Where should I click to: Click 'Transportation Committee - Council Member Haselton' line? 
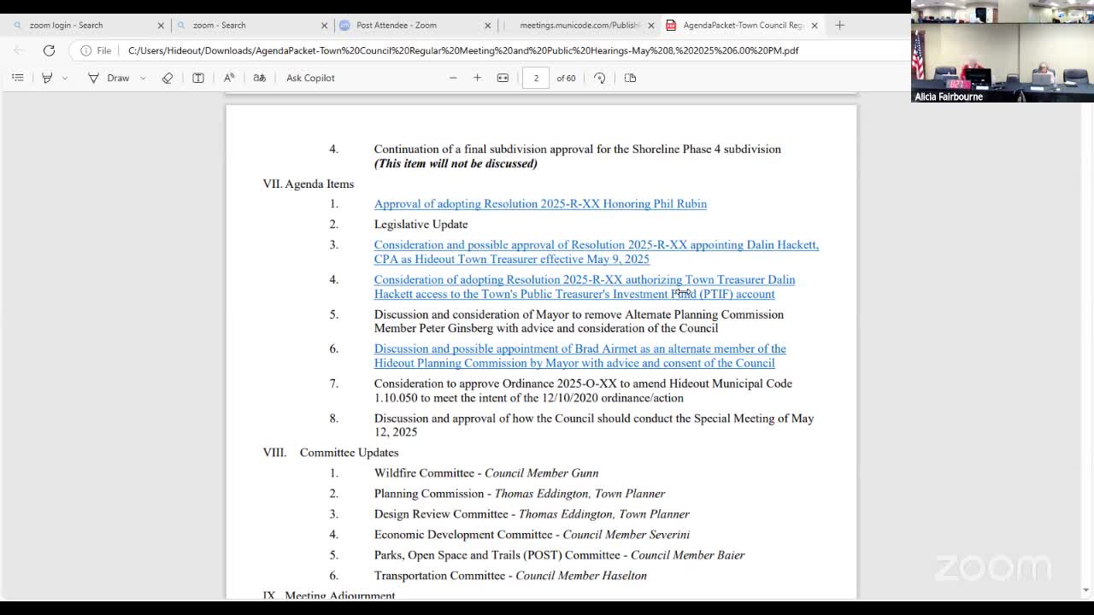click(509, 576)
